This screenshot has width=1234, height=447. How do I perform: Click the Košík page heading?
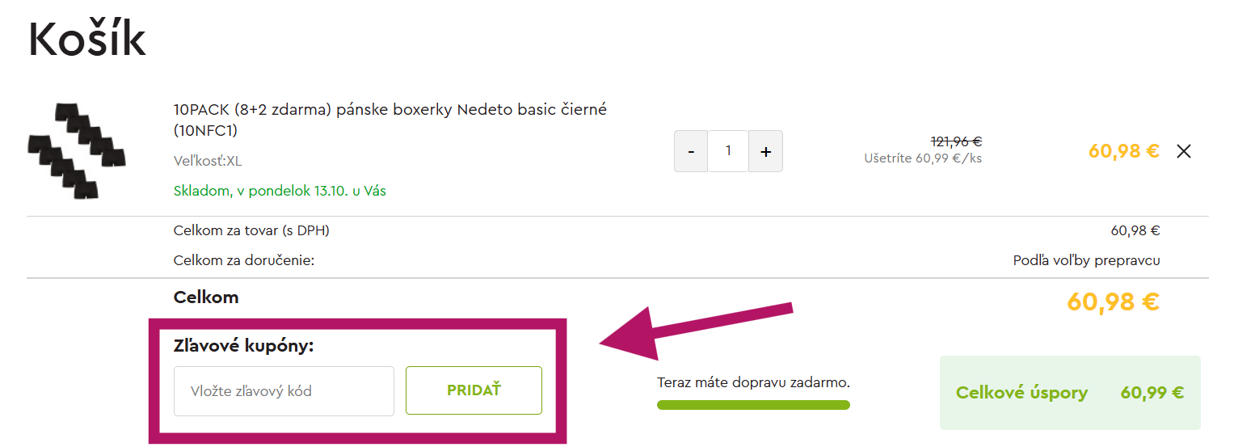[87, 40]
